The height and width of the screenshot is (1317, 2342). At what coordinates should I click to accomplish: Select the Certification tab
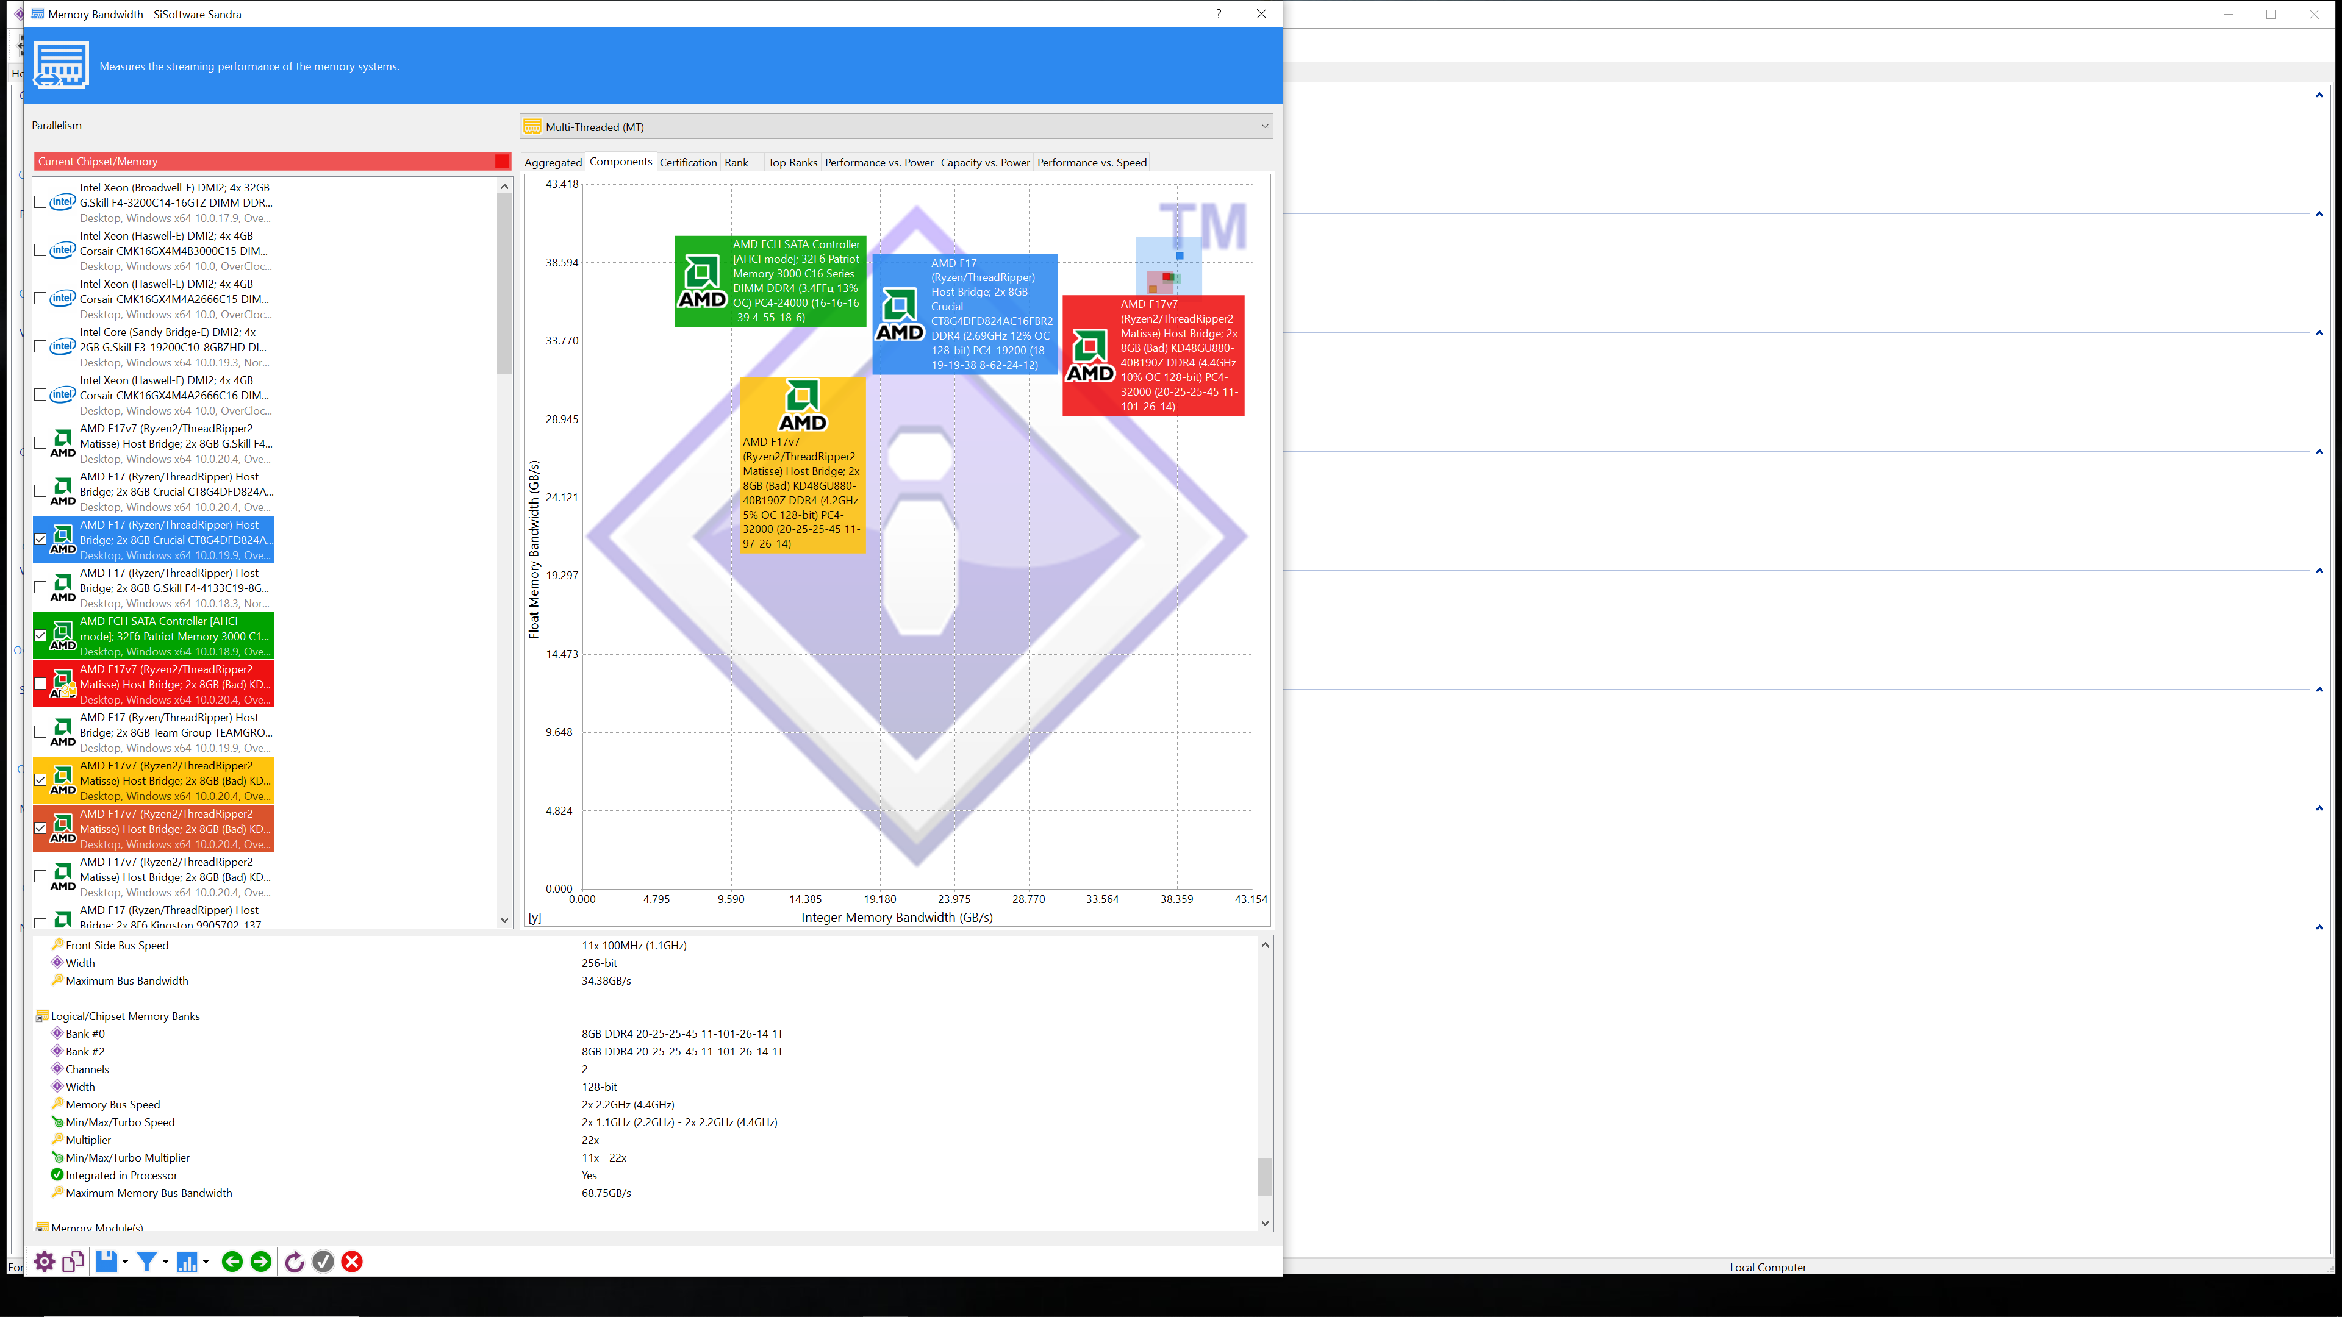pos(688,163)
